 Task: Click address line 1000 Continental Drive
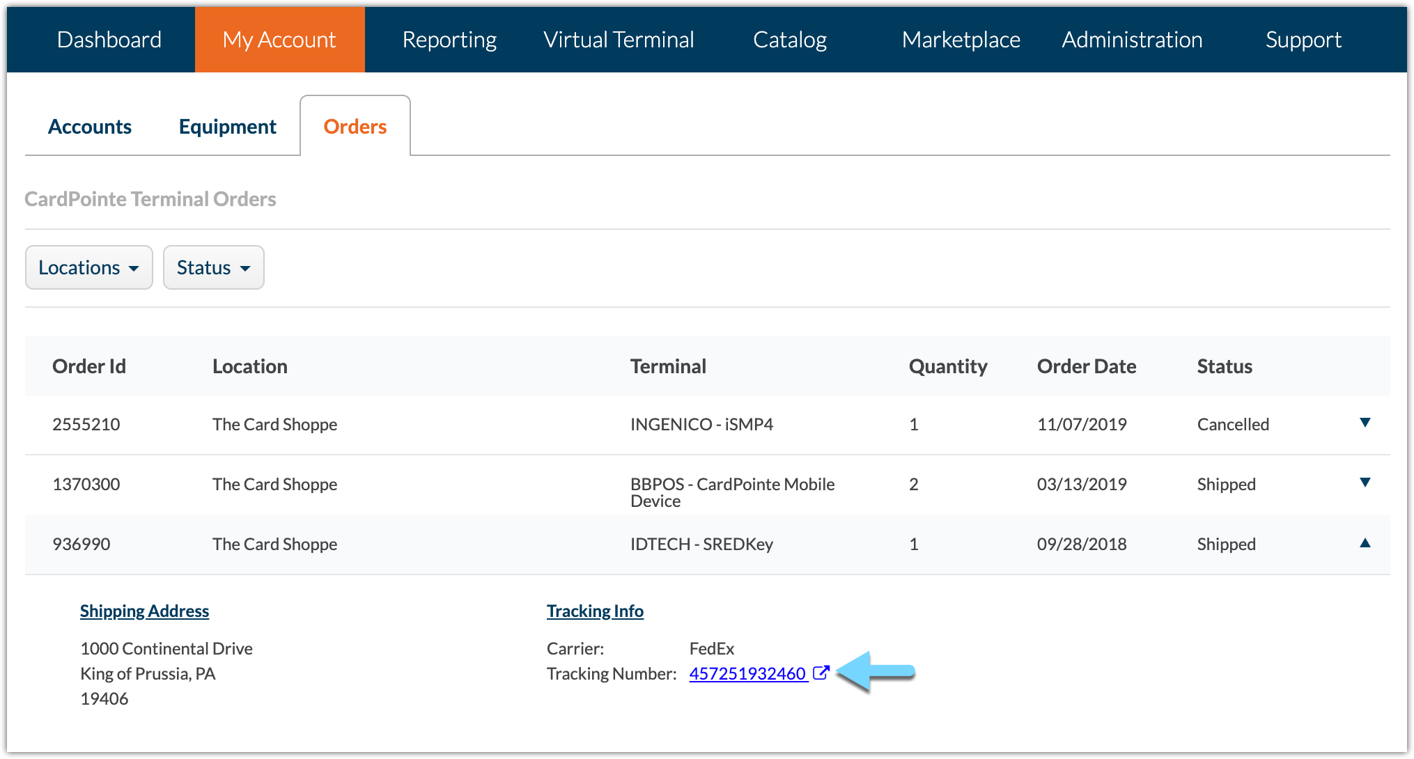(166, 648)
